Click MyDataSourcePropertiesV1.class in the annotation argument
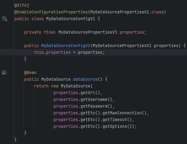This screenshot has height=144, width=187. [x=127, y=12]
